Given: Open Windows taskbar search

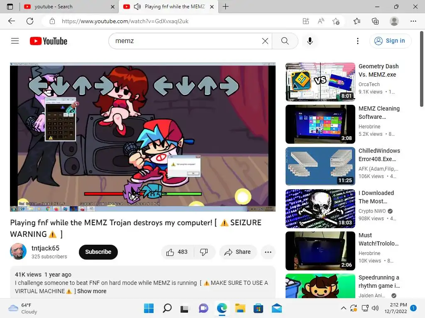Looking at the screenshot, I should click(x=167, y=308).
